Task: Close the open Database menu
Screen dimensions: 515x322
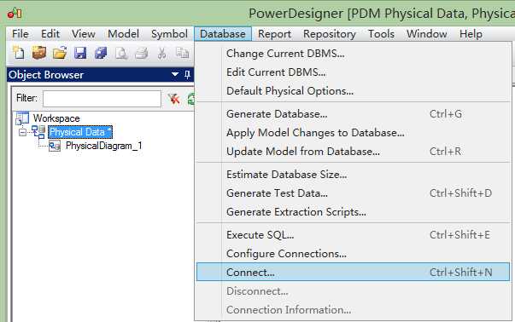Action: [223, 34]
